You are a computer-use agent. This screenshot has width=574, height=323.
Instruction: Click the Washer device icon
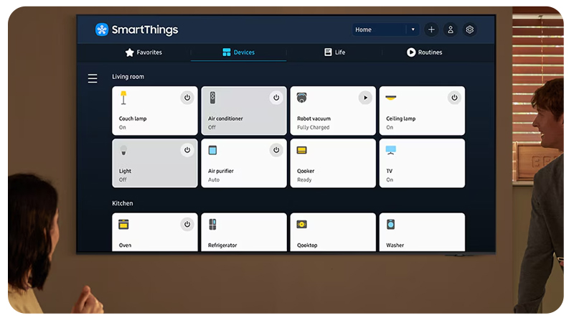390,224
